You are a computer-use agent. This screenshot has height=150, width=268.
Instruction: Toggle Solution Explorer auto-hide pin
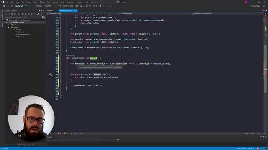click(x=41, y=11)
